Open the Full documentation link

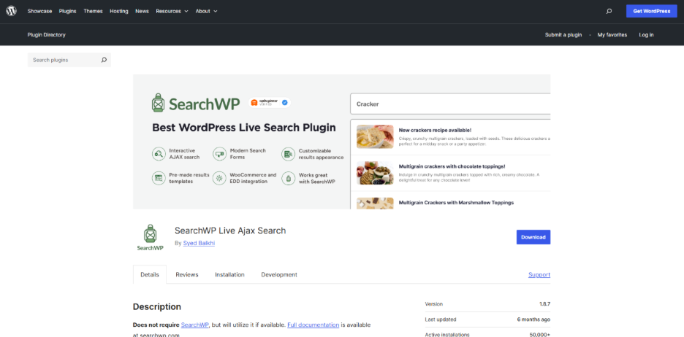click(313, 325)
